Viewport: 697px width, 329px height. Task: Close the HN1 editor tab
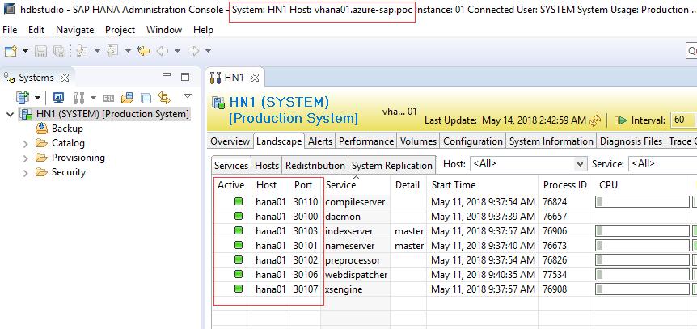[254, 78]
